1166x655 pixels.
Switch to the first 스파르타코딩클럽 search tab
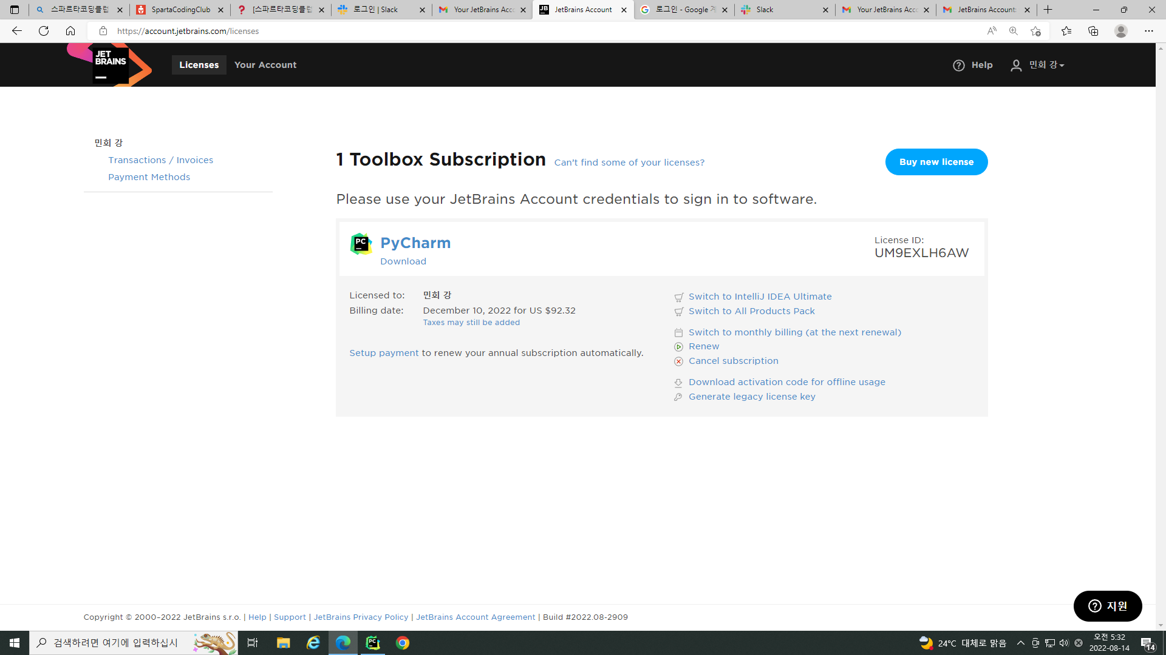coord(80,10)
